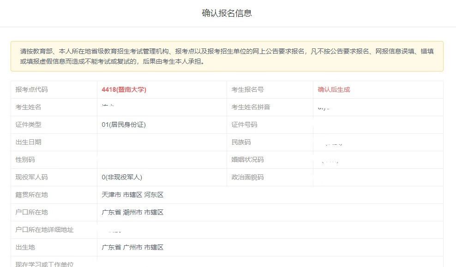Screen dimensions: 456x267
Task: Click the 考生报名号 label
Action: (247, 89)
